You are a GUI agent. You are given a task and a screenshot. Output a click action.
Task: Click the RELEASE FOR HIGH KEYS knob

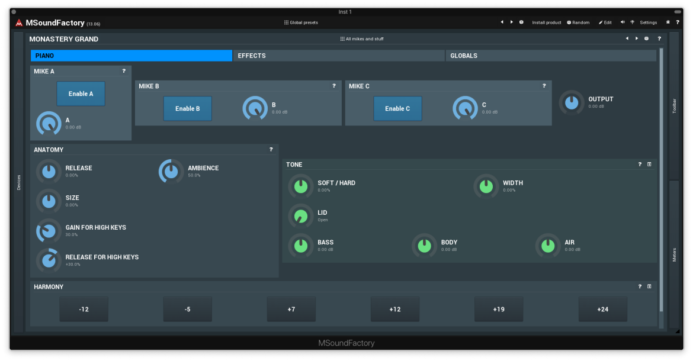[x=49, y=260]
